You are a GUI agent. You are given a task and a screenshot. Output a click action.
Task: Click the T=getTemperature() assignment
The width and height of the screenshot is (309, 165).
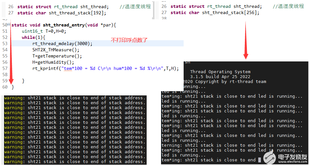(57, 56)
